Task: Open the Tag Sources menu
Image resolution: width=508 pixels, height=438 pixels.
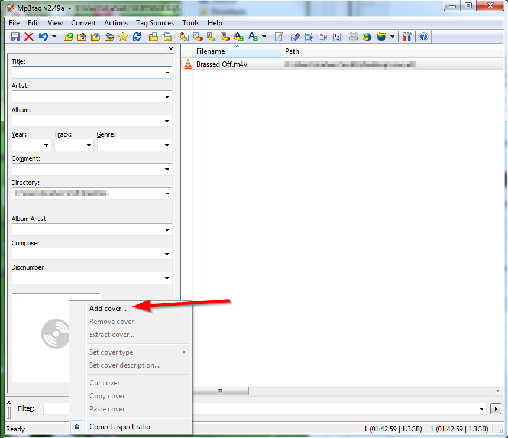Action: coord(155,23)
